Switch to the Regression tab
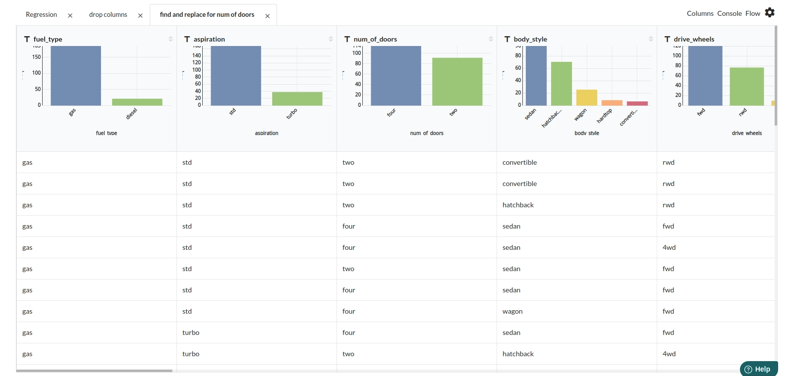The width and height of the screenshot is (791, 376). [x=41, y=15]
